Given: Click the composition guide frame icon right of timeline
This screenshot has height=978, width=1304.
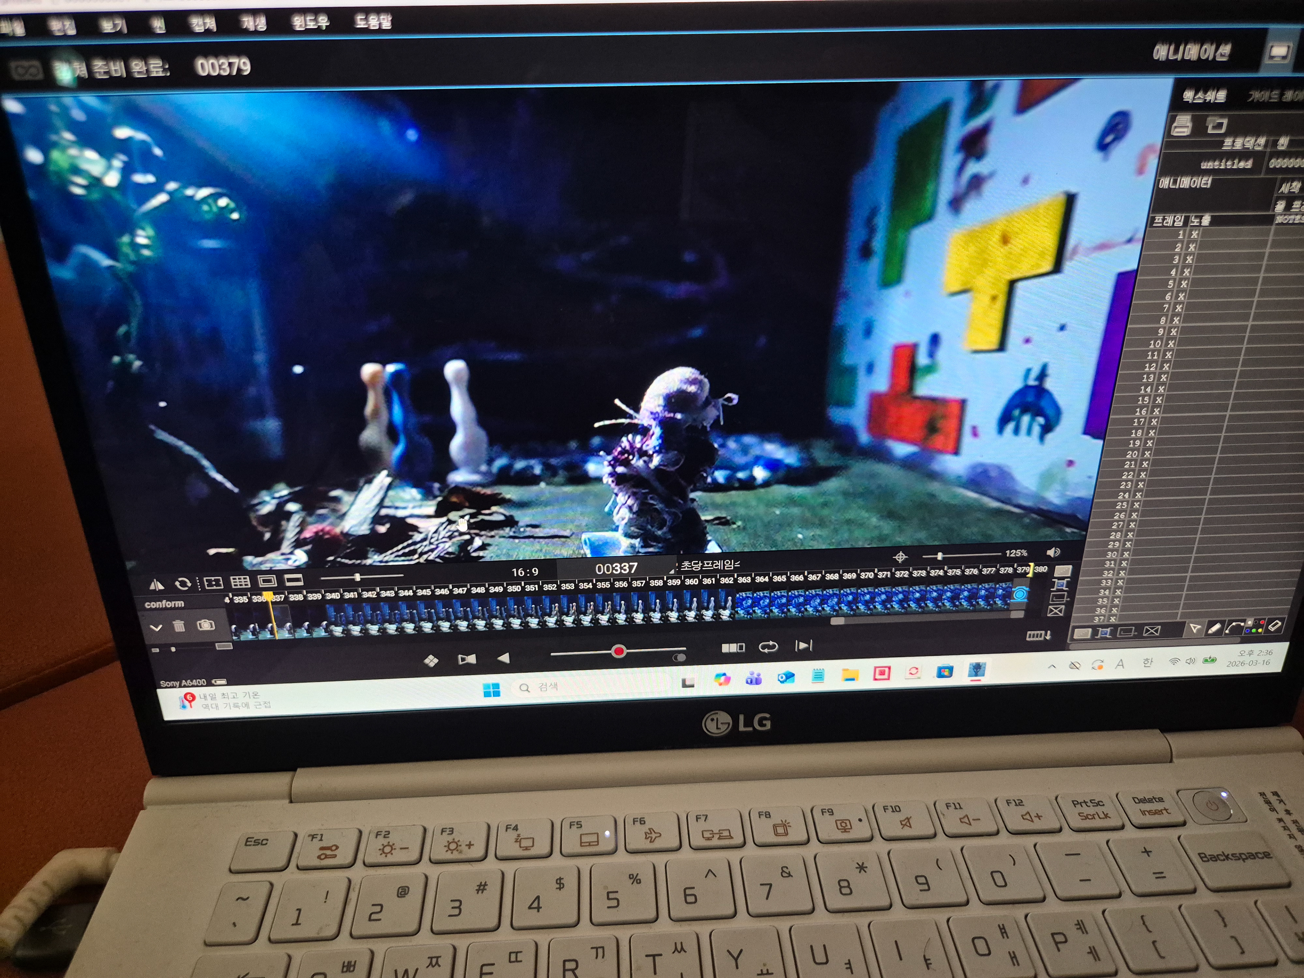Looking at the screenshot, I should pos(1061,584).
